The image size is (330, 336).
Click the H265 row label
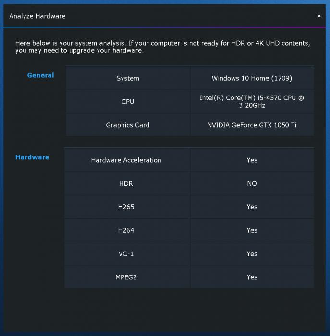[126, 207]
